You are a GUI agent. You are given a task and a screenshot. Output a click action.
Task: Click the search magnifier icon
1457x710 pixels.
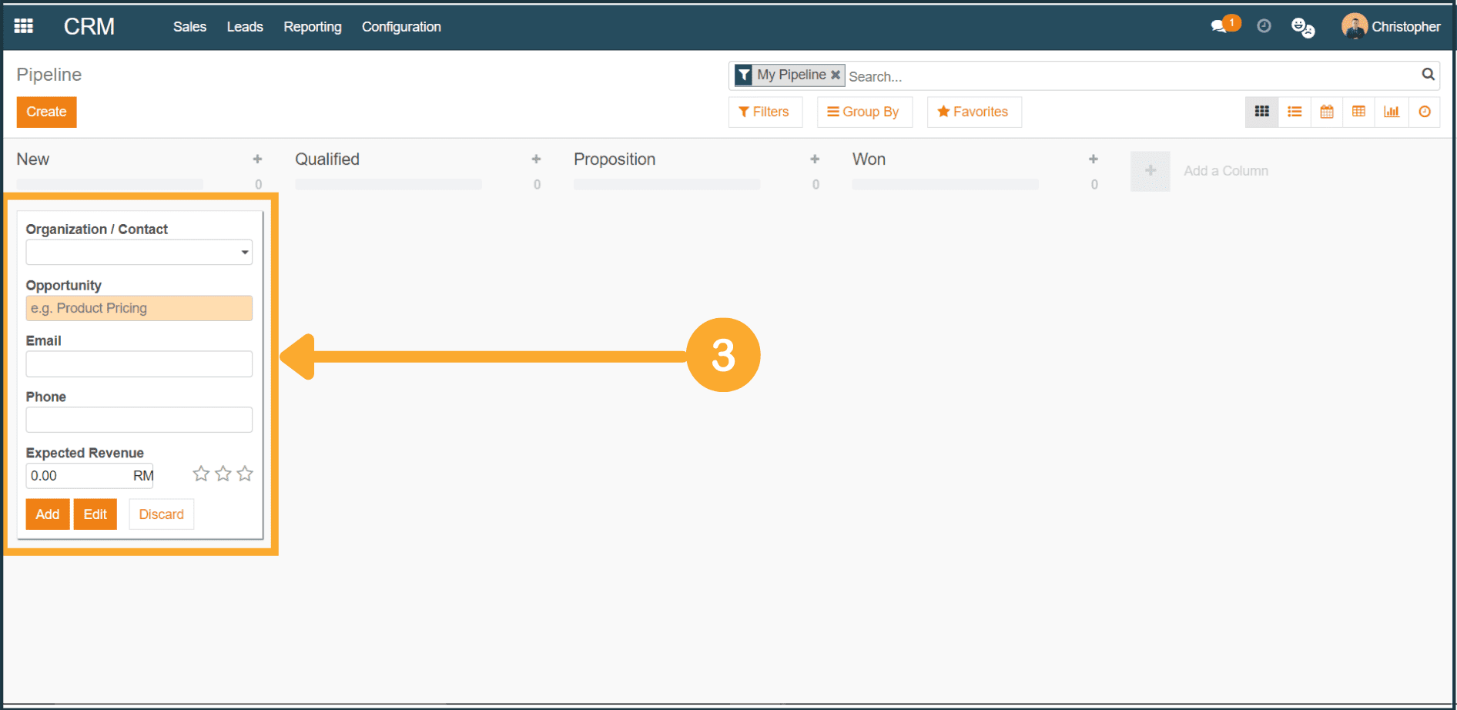pyautogui.click(x=1428, y=75)
